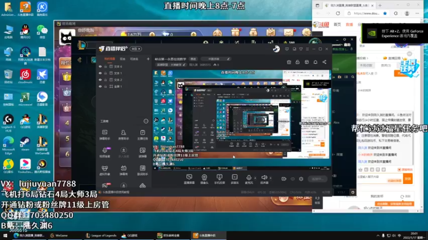Add 直播屏幕 screen capture source
The image size is (428, 240).
(189, 179)
